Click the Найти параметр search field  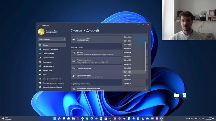(52, 39)
